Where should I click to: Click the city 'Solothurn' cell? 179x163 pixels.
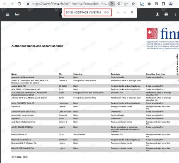(63, 140)
